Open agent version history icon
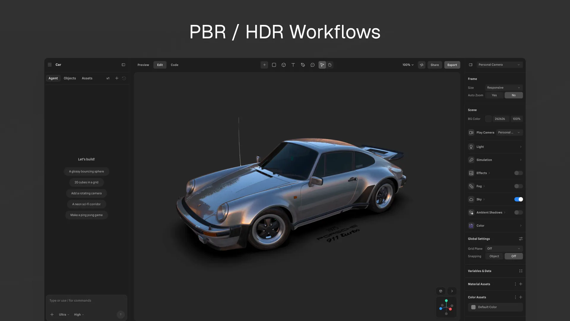570x321 pixels. pos(124,78)
